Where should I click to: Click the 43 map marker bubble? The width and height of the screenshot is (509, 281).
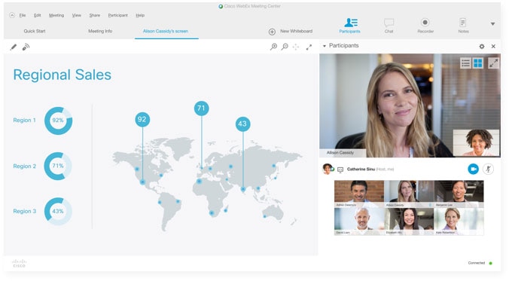click(242, 124)
